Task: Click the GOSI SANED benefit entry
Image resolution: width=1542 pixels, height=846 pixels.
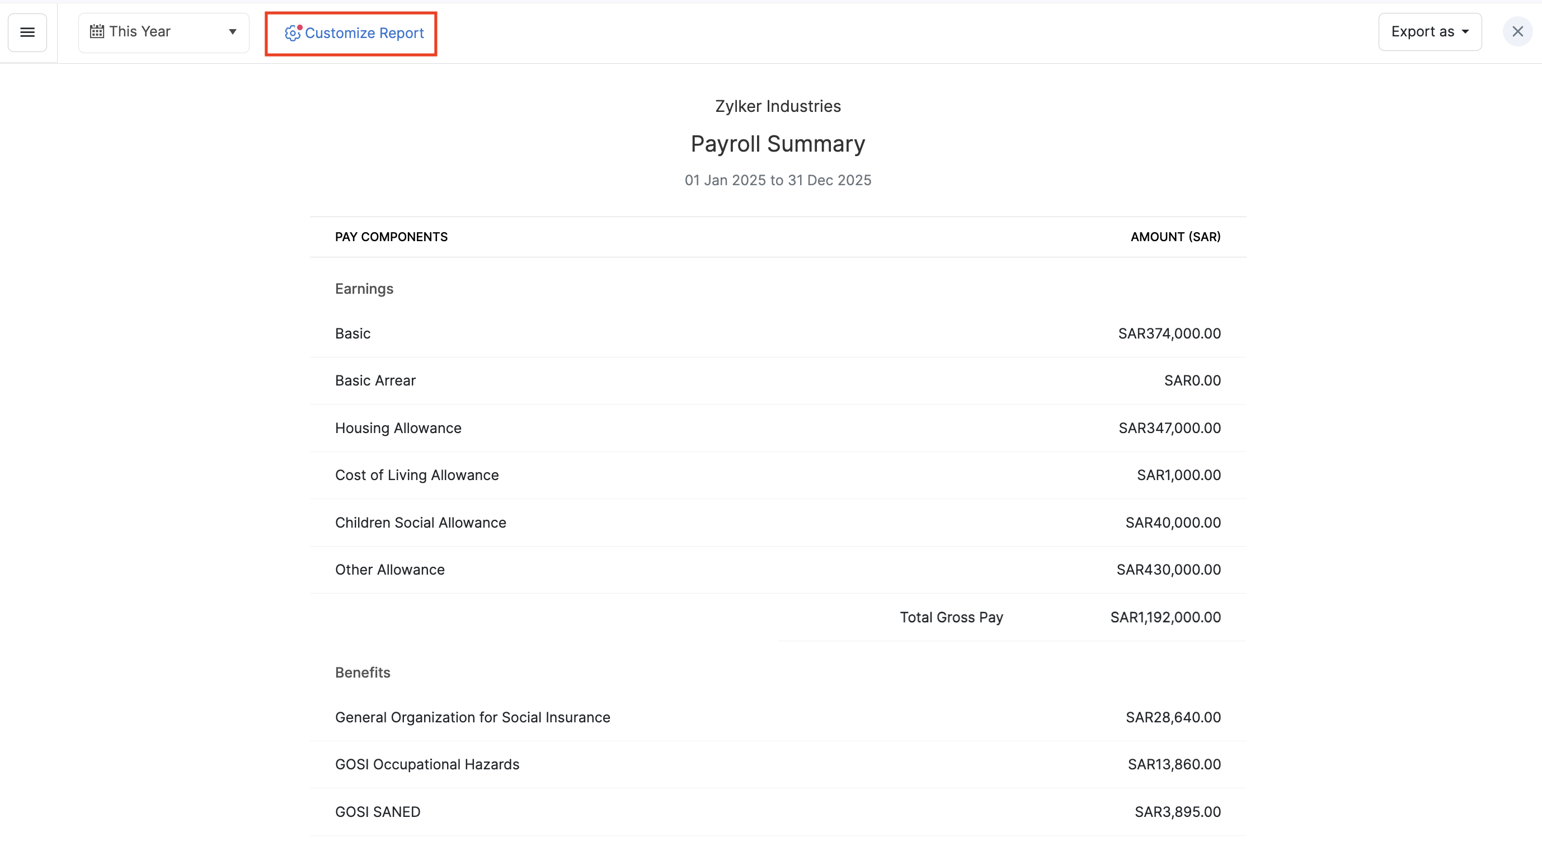Action: (378, 812)
